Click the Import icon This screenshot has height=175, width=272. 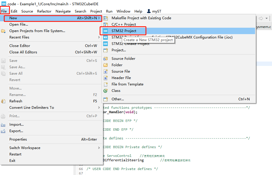[3, 125]
